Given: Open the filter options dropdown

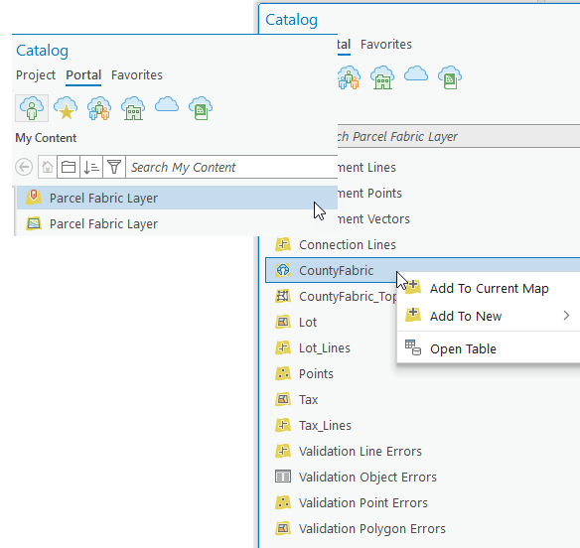Looking at the screenshot, I should coord(114,167).
